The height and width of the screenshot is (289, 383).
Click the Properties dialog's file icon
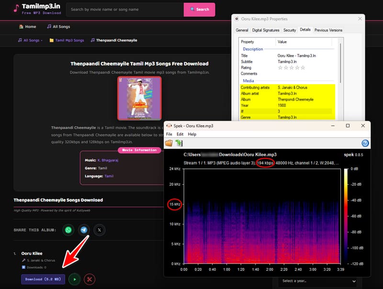237,19
